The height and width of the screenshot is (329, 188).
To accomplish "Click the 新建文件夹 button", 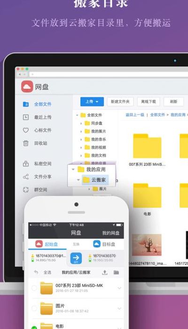I will [x=120, y=102].
